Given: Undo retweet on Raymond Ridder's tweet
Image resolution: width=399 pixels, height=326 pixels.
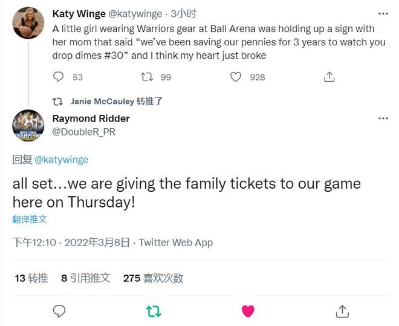Looking at the screenshot, I should [x=154, y=311].
